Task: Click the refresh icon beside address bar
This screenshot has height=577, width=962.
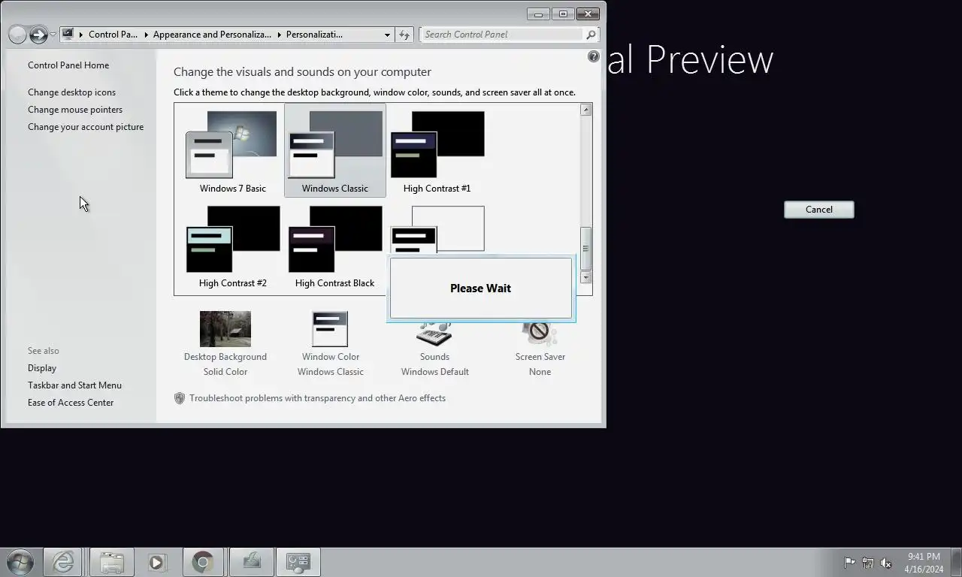Action: click(404, 35)
